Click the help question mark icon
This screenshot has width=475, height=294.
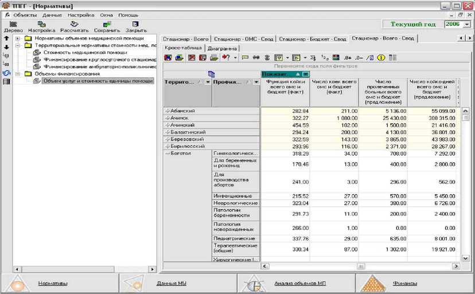pos(225,58)
